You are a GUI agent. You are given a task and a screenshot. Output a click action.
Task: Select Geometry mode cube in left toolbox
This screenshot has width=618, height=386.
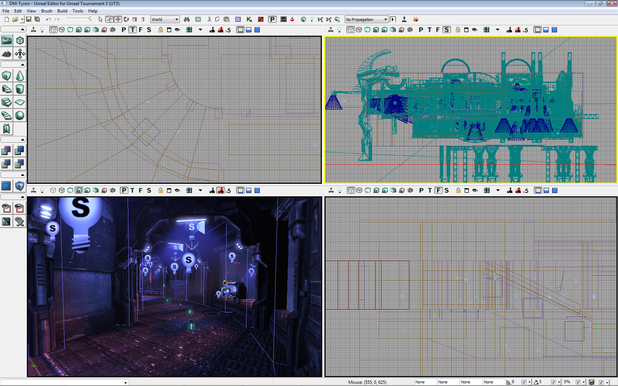20,40
